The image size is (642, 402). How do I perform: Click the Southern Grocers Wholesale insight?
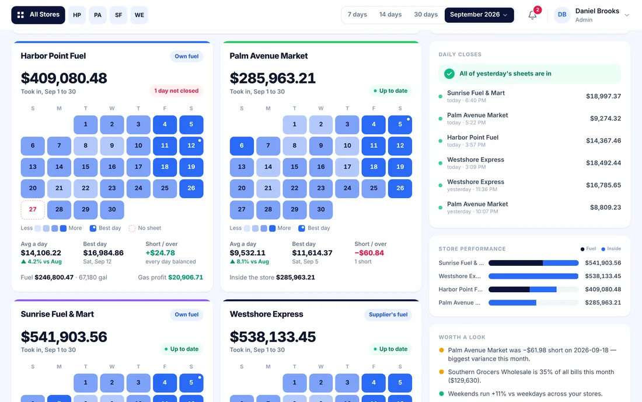(x=531, y=376)
